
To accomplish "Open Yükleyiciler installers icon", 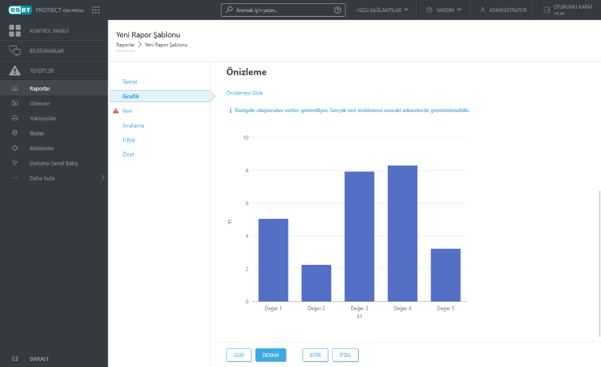I will point(15,118).
